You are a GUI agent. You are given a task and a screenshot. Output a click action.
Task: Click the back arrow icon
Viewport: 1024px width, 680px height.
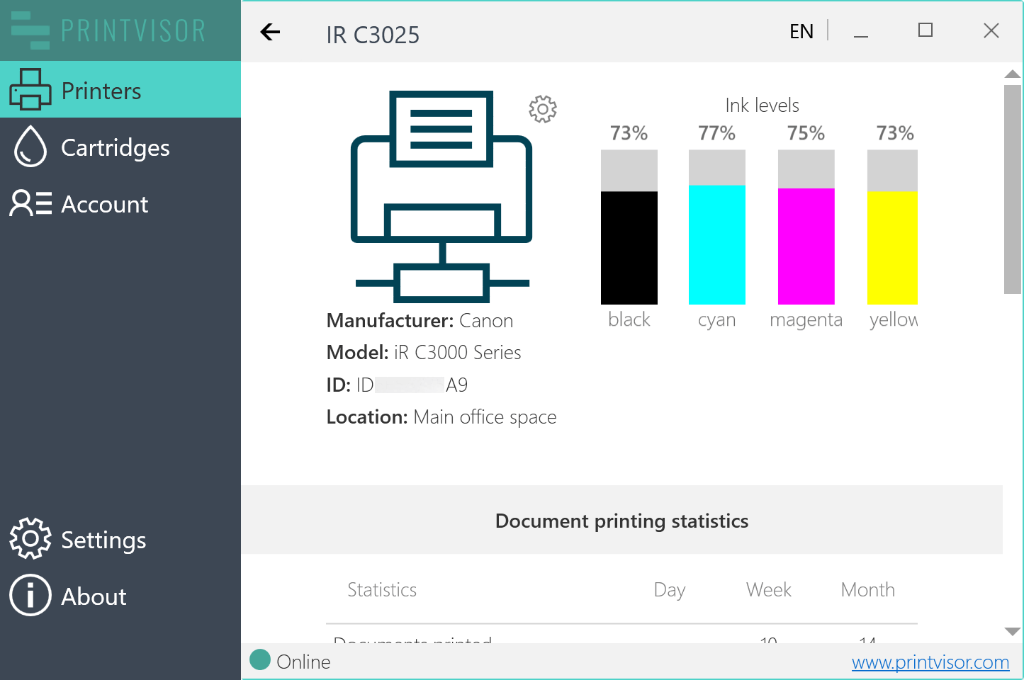270,32
